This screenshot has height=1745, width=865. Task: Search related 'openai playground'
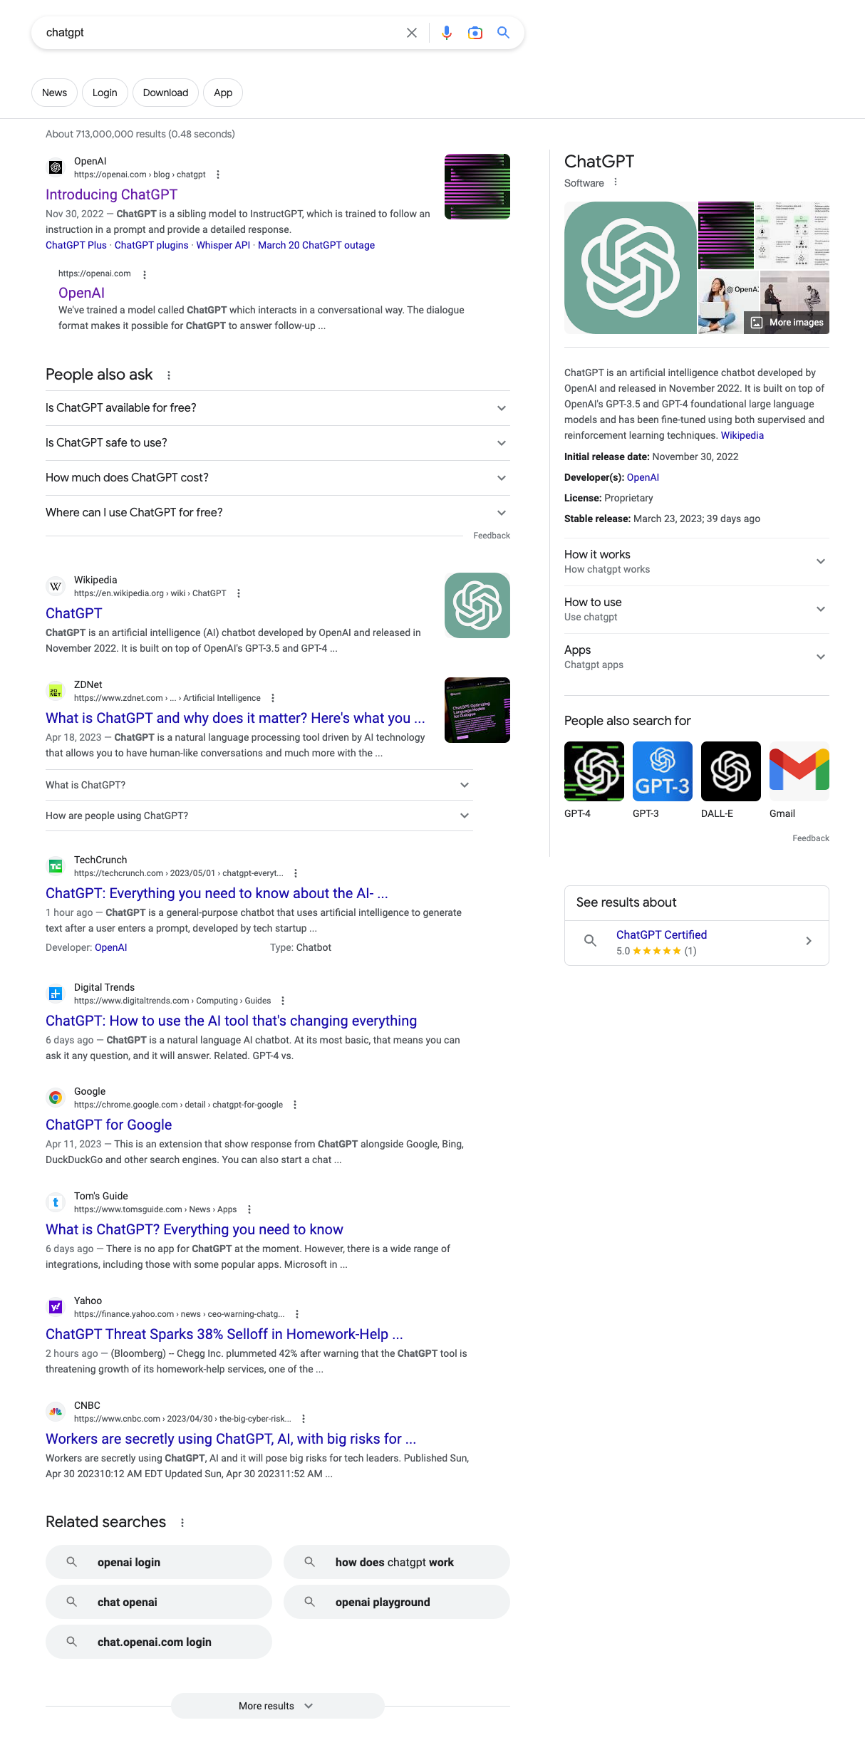[x=397, y=1602]
